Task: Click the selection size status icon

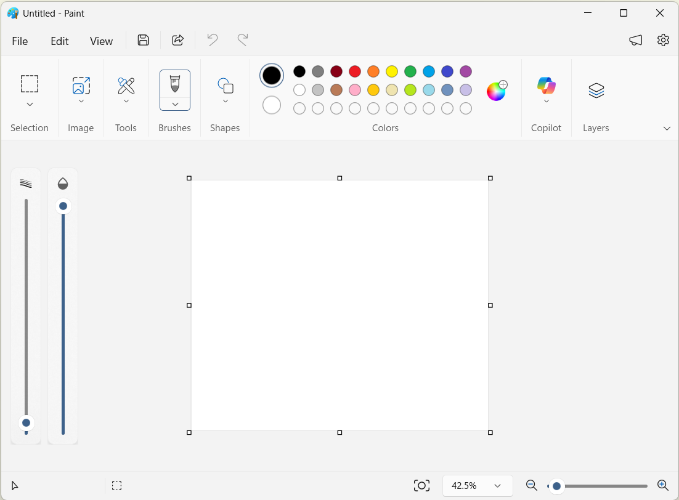Action: pos(117,486)
